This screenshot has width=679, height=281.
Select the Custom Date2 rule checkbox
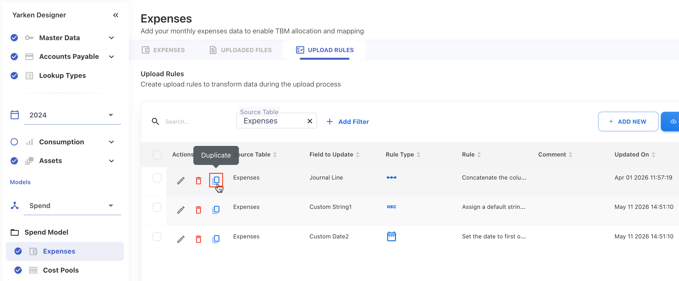point(157,237)
